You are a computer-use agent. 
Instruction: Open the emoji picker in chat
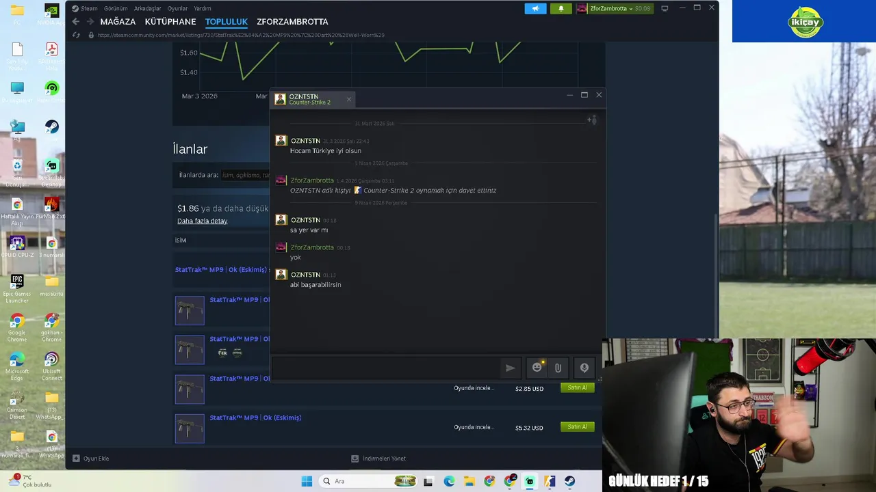tap(537, 368)
